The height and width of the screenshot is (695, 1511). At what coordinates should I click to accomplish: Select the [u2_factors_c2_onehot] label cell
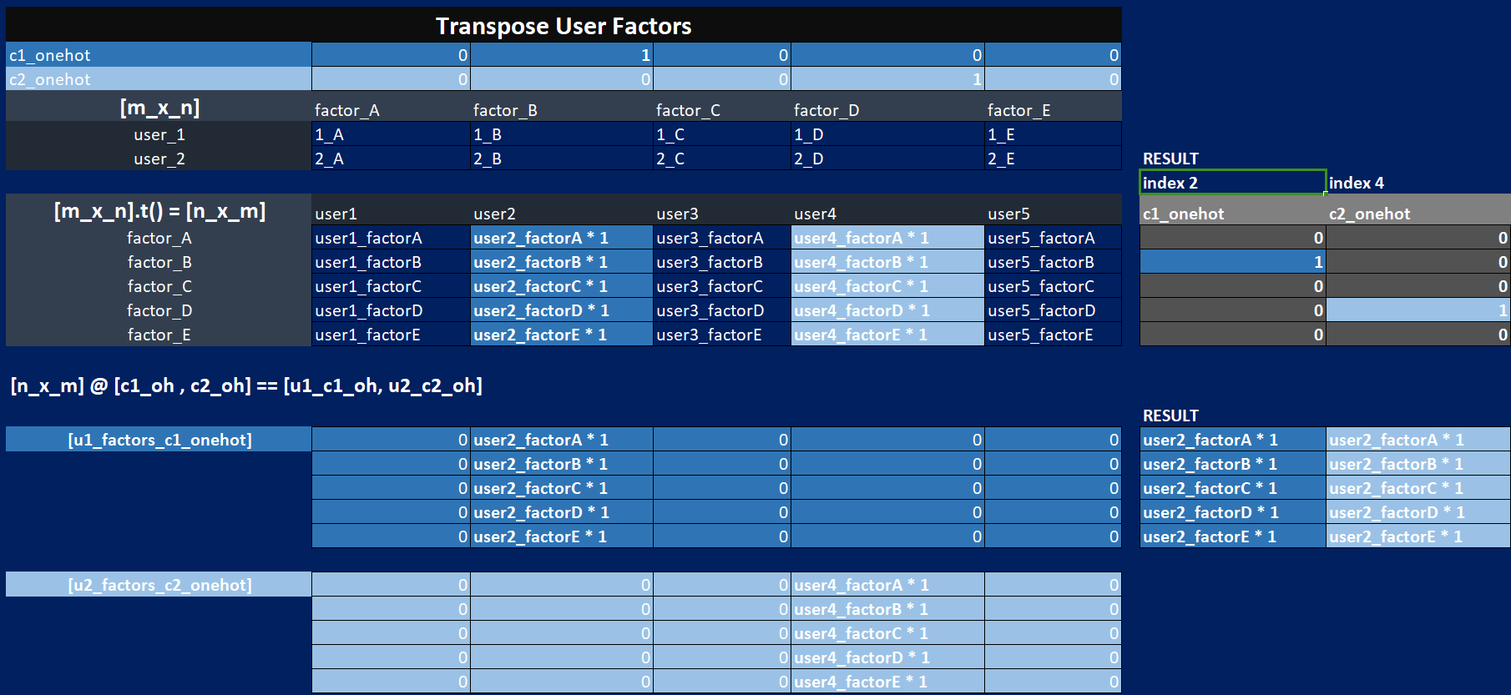[159, 585]
